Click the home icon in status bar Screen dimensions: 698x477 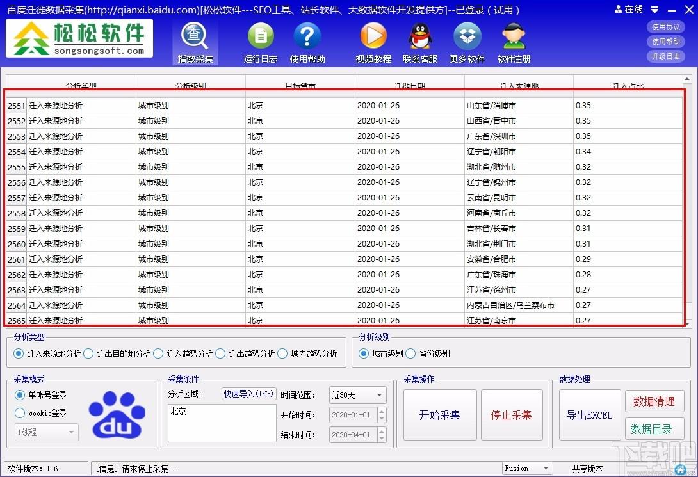(680, 469)
